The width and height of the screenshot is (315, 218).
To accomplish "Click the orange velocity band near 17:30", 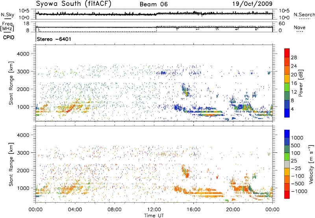I will (x=209, y=194).
